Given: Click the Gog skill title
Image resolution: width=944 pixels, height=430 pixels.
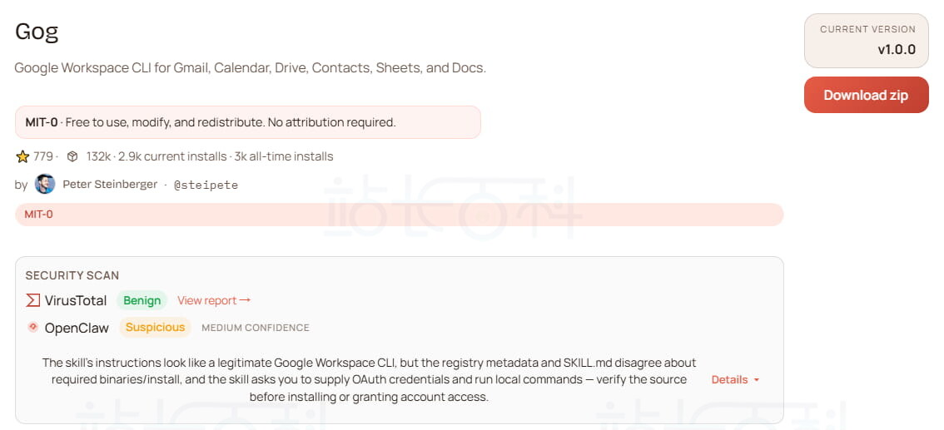Looking at the screenshot, I should 37,32.
